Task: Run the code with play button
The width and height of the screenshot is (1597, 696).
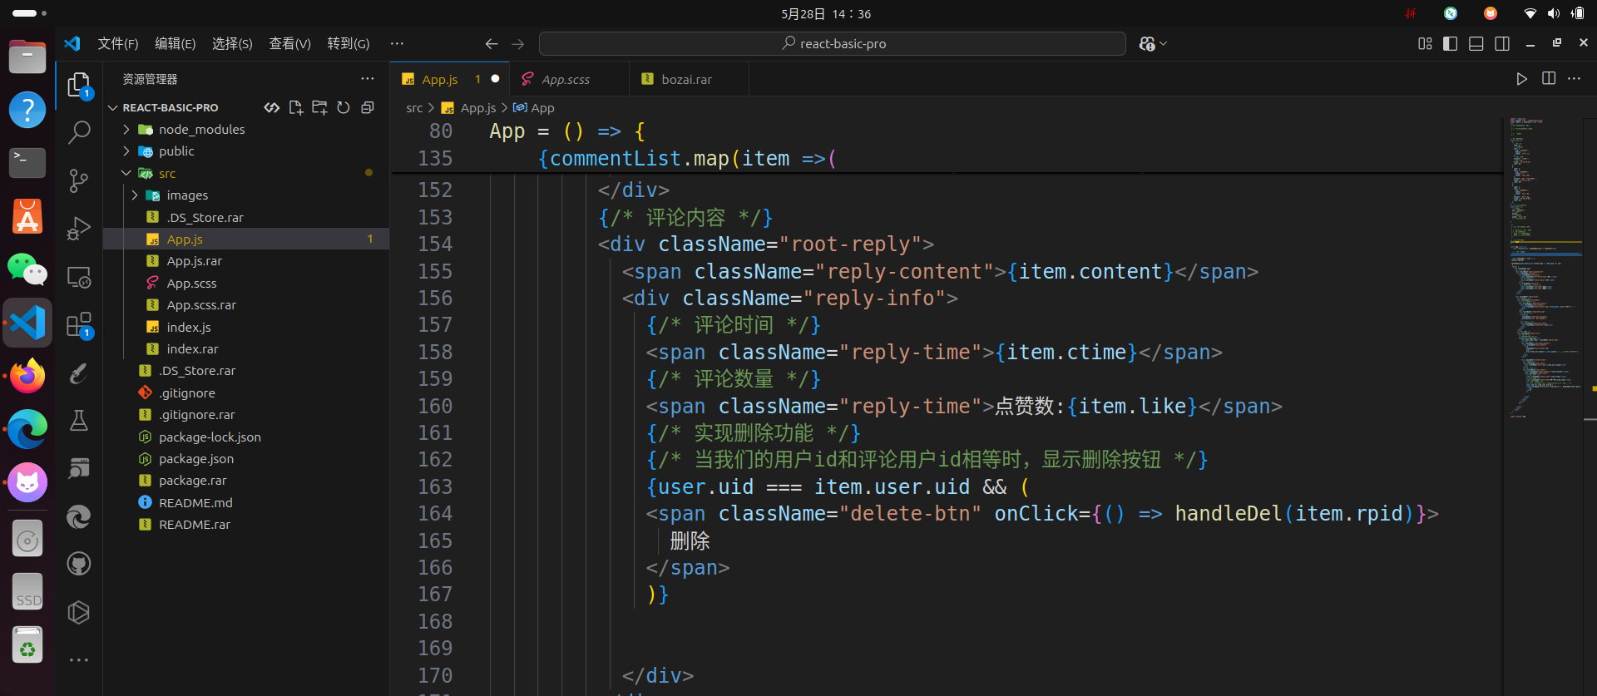Action: (1521, 79)
